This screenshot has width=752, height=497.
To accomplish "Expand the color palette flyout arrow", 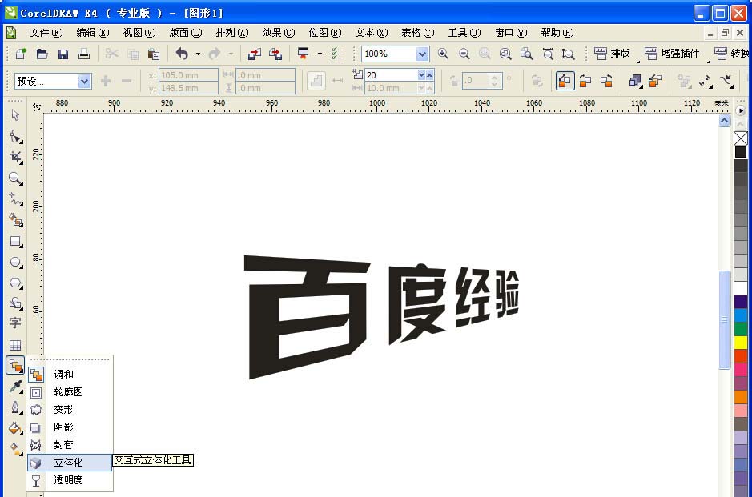I will point(741,110).
